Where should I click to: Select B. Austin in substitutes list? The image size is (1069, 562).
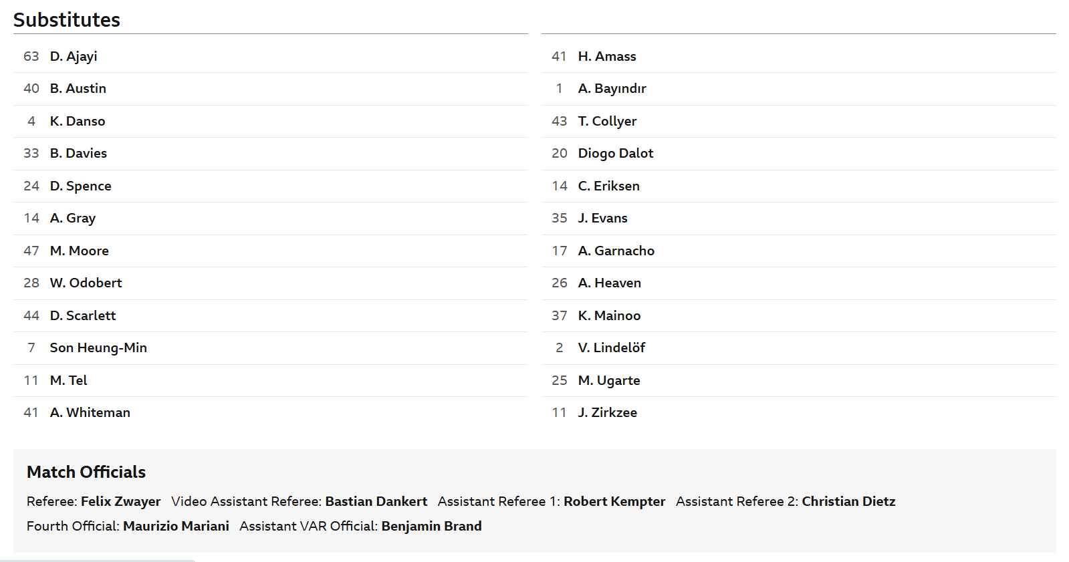click(78, 88)
